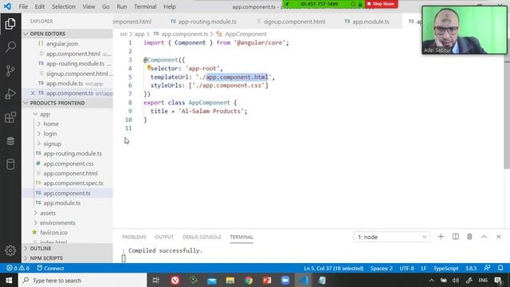
Task: Open the Run menu
Action: [122, 6]
